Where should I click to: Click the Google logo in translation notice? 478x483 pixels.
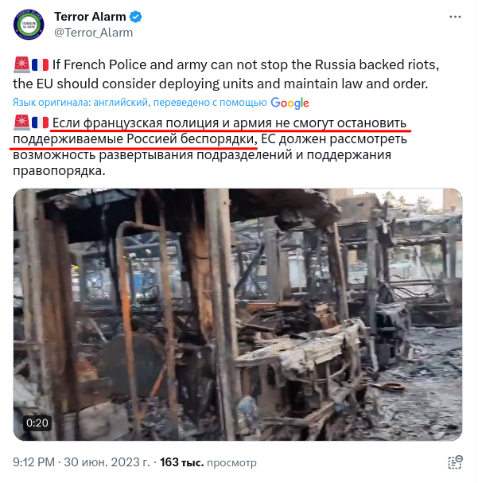tap(290, 103)
